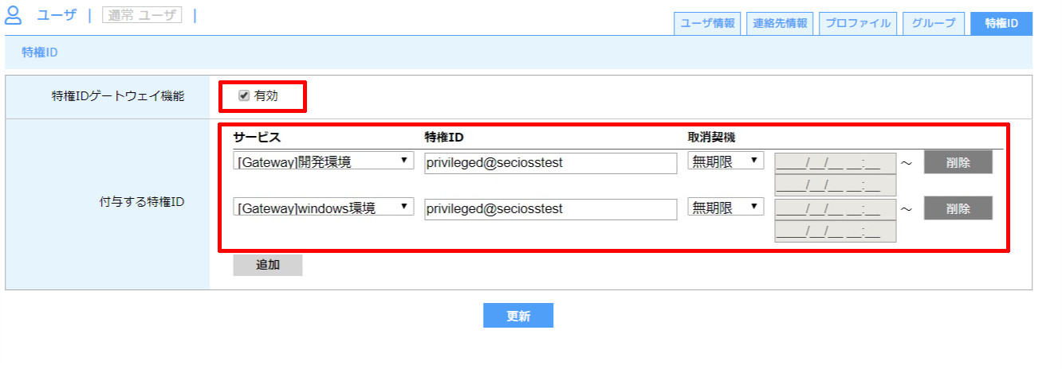Click the user silhouette icon

pos(14,14)
